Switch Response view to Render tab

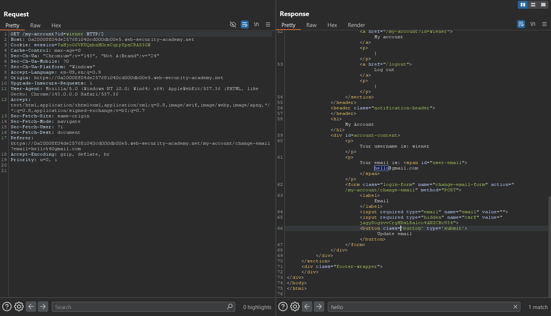coord(356,25)
